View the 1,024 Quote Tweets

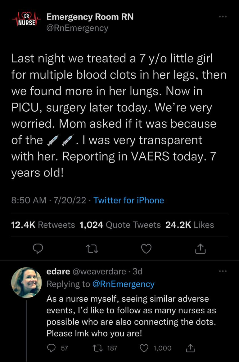click(120, 225)
